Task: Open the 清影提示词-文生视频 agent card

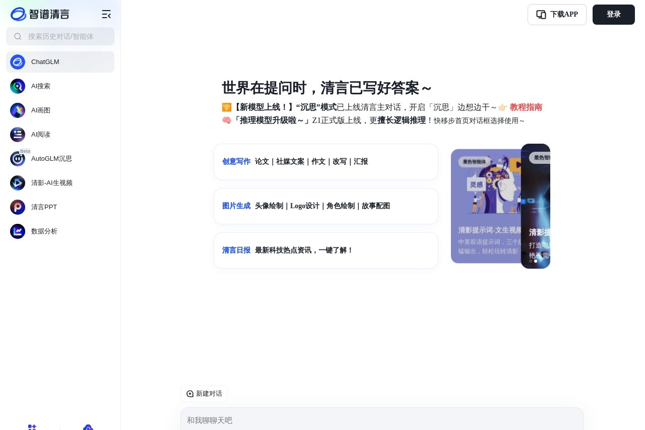Action: coord(486,206)
